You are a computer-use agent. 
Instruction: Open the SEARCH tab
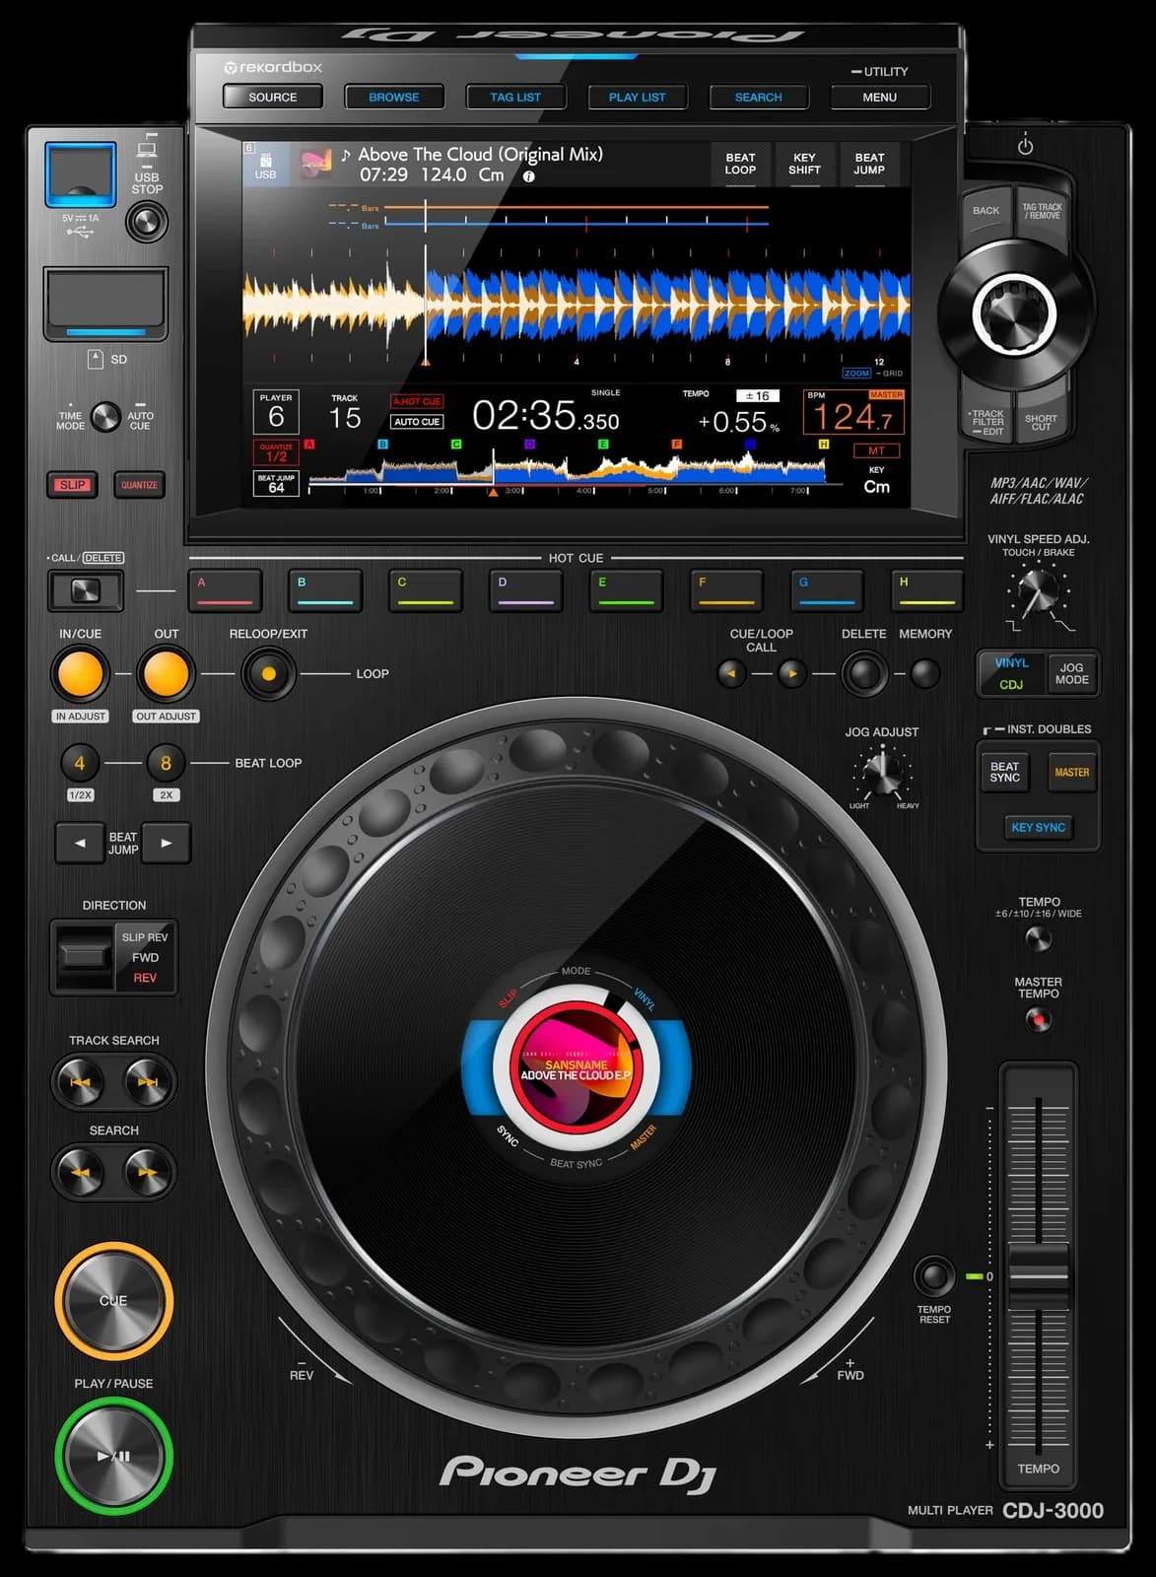[758, 97]
